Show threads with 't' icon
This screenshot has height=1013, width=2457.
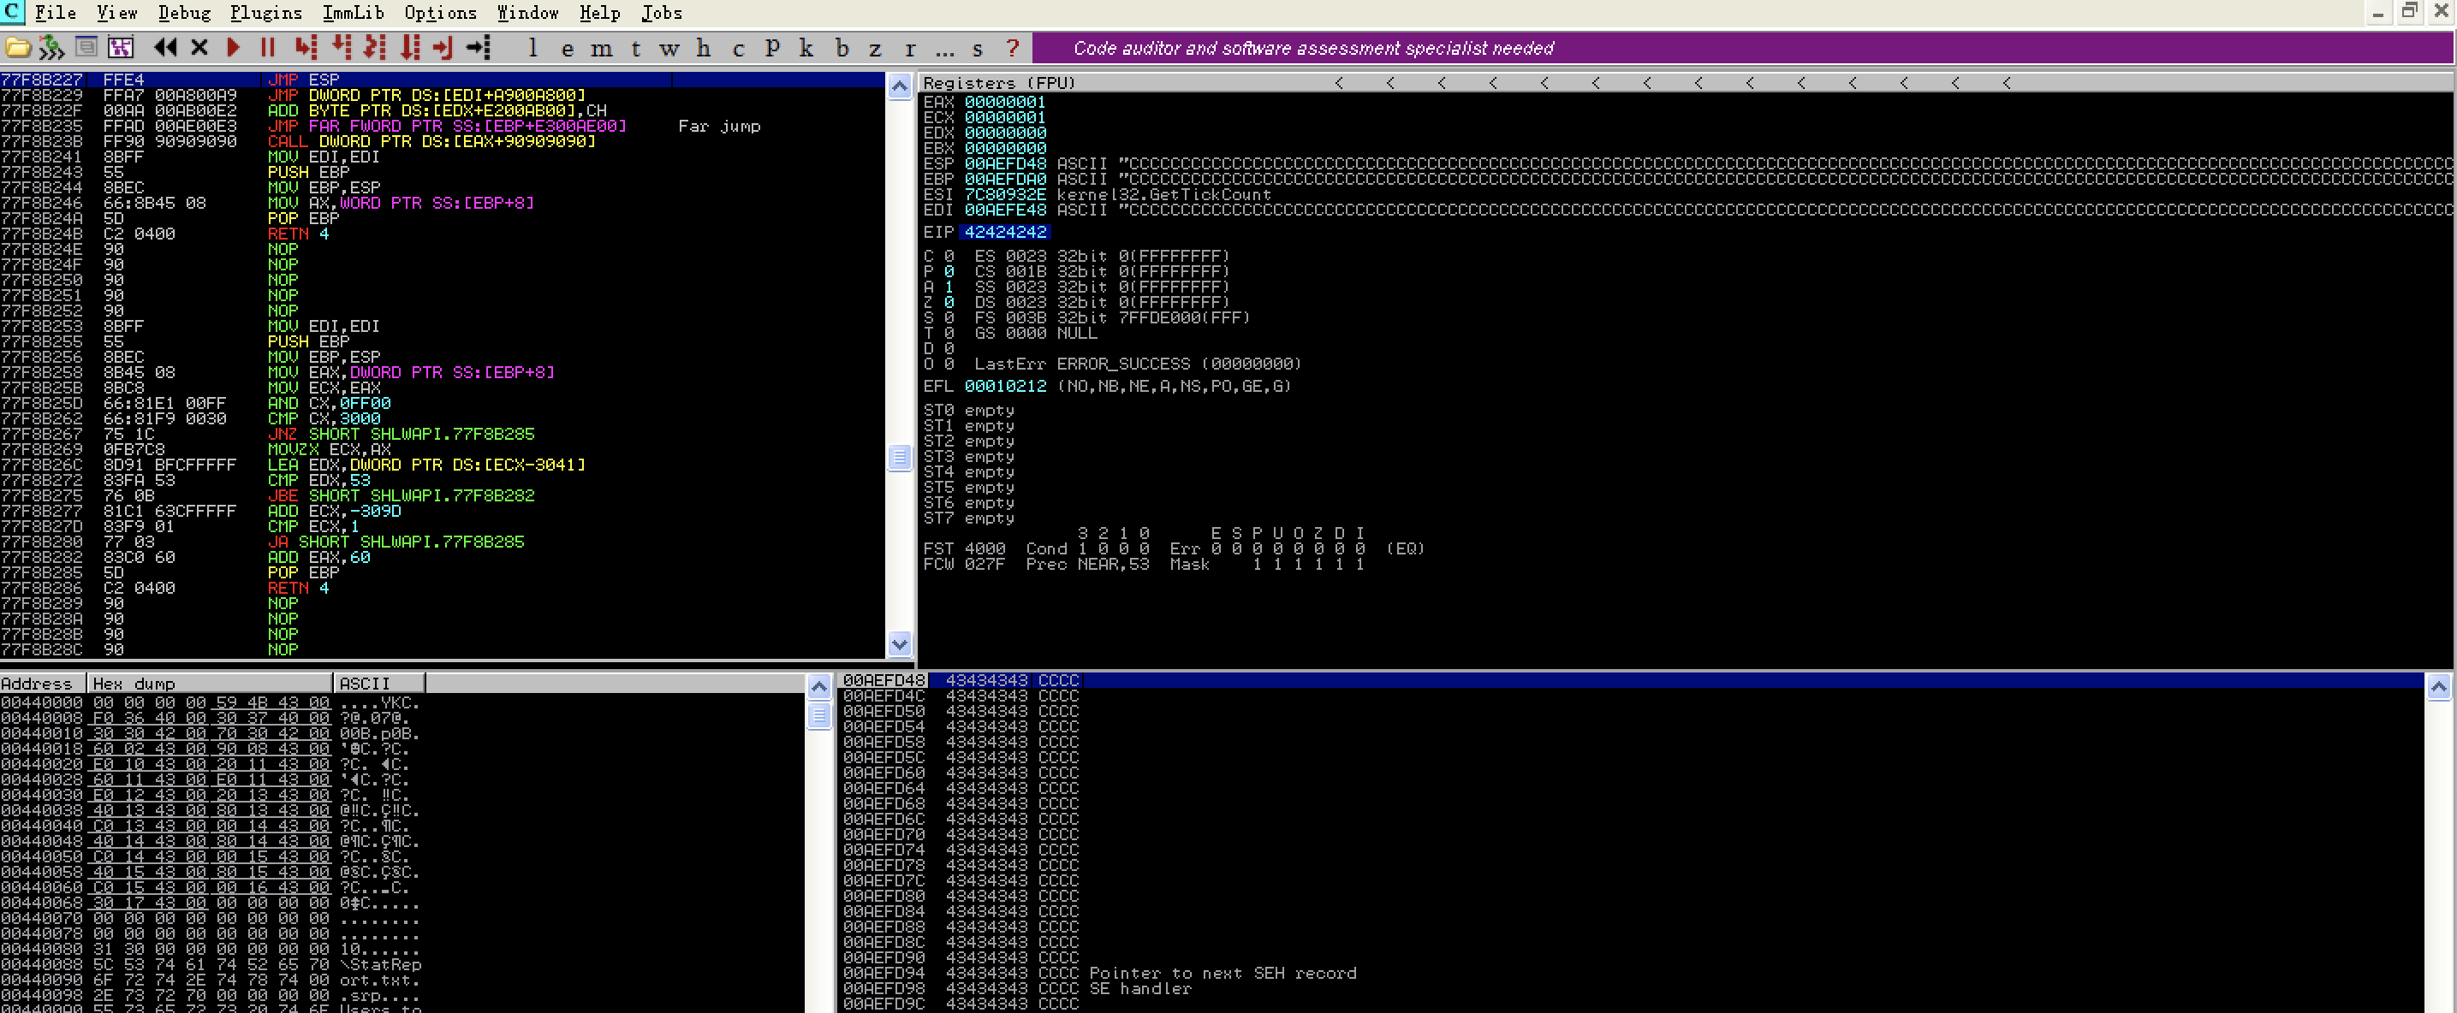(x=635, y=48)
